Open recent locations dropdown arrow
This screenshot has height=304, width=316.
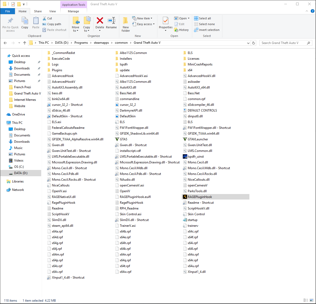click(19, 43)
